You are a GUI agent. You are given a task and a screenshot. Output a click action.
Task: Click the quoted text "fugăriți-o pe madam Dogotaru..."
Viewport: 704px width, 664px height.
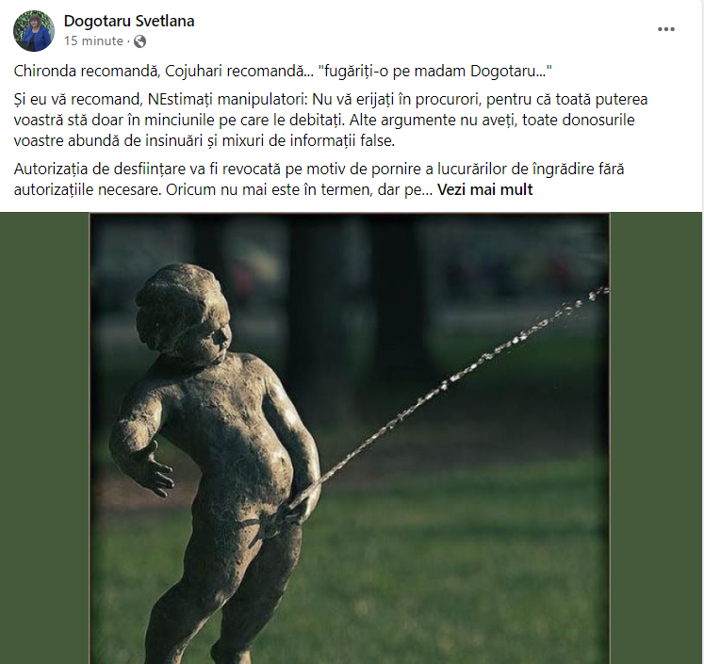tap(434, 72)
